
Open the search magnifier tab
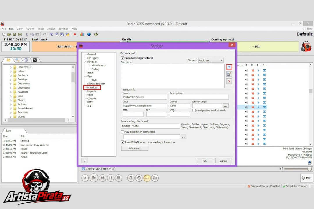click(17, 60)
